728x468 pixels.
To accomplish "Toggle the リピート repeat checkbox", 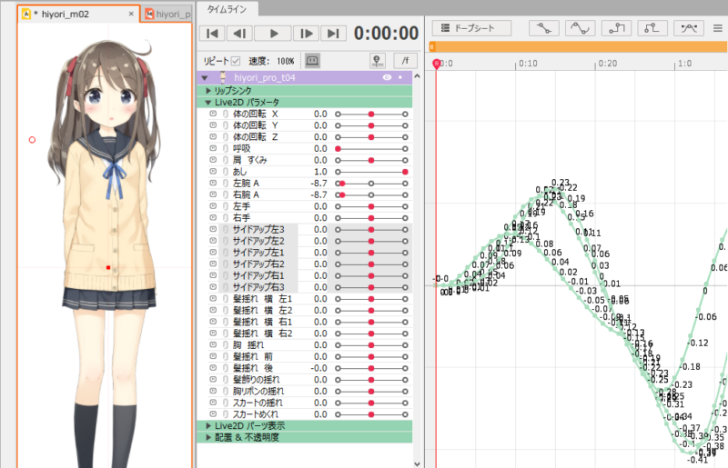I will (236, 61).
